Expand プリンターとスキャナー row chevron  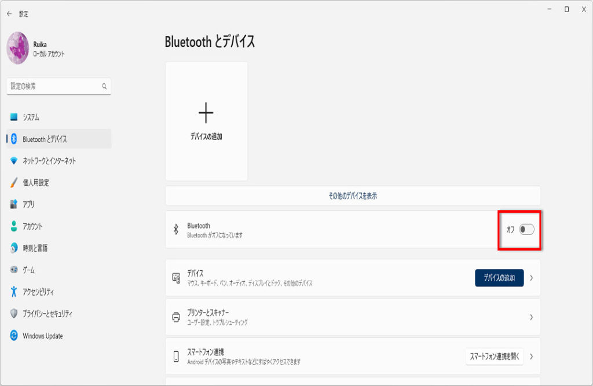point(531,317)
